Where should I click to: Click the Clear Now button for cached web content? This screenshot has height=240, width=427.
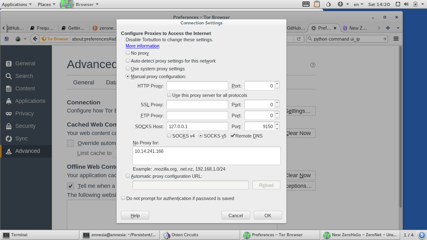[300, 133]
